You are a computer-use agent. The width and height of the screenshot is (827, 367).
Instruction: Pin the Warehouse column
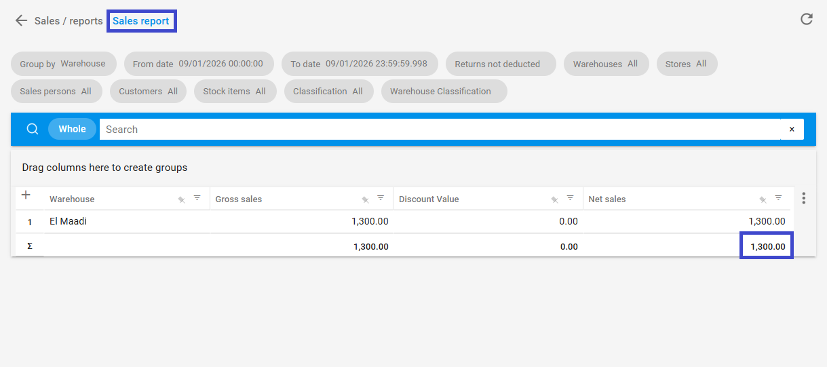point(181,199)
